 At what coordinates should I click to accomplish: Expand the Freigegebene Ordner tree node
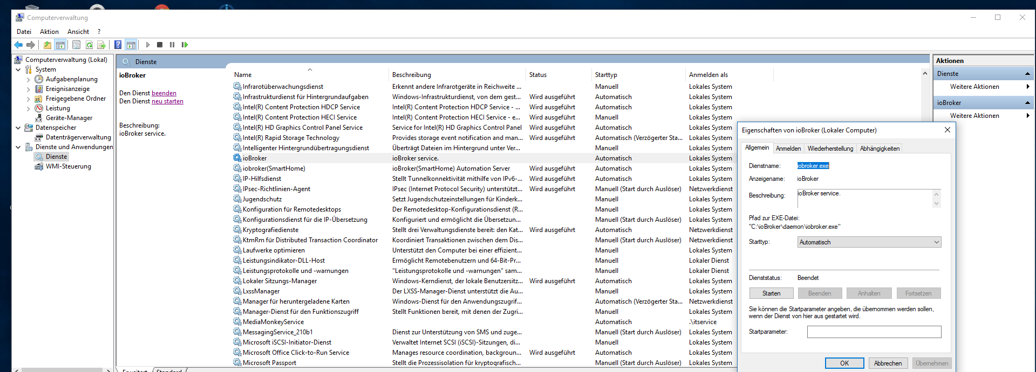tap(29, 99)
